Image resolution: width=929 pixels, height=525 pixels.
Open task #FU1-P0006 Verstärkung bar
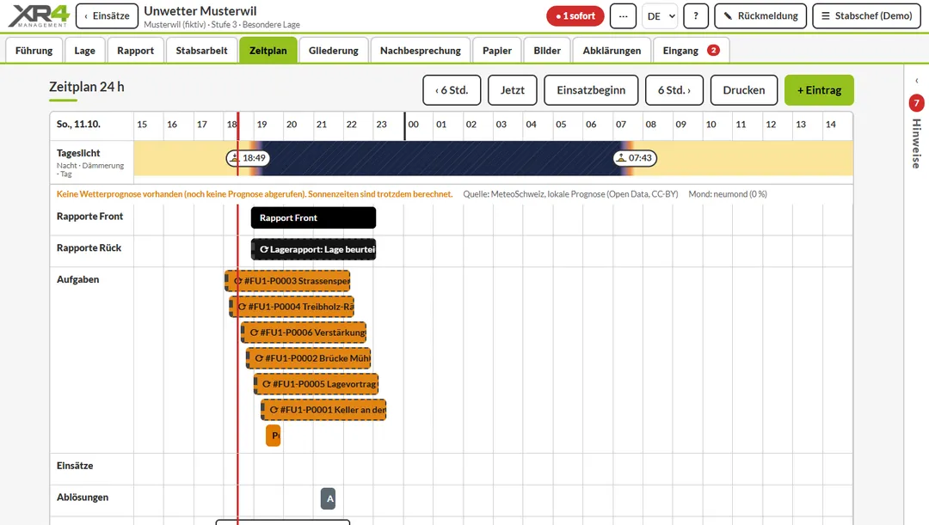[304, 333]
